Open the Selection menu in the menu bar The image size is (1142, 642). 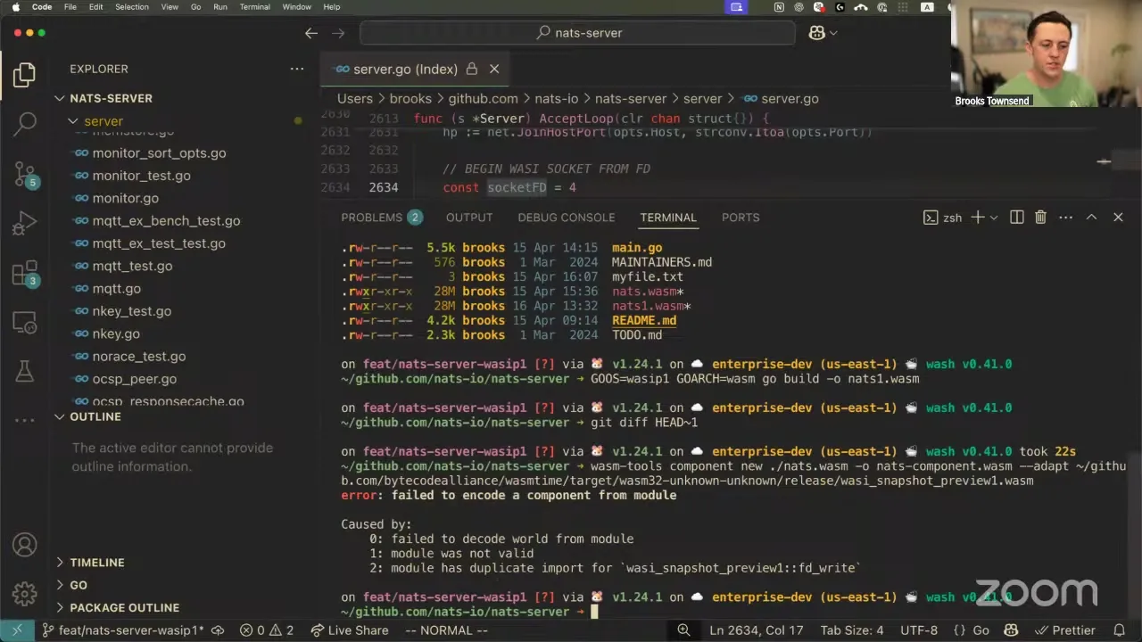coord(132,7)
